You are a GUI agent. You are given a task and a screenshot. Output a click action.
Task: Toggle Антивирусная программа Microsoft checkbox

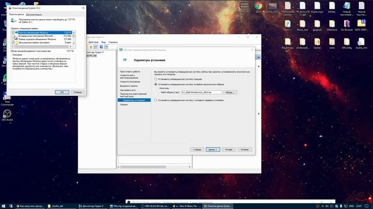coord(13,36)
